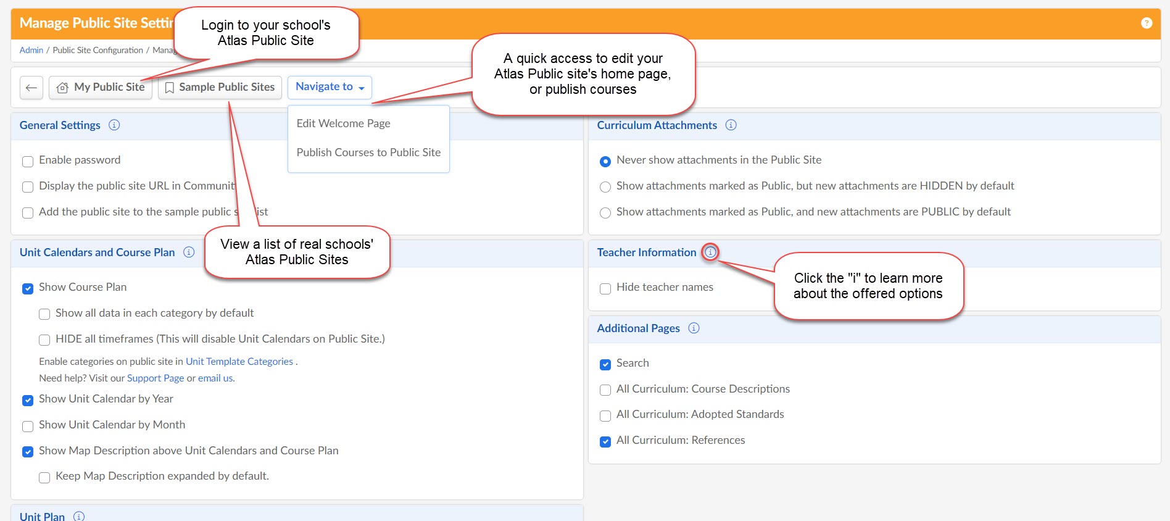Open My Public Site button
This screenshot has height=521, width=1170.
[x=101, y=88]
